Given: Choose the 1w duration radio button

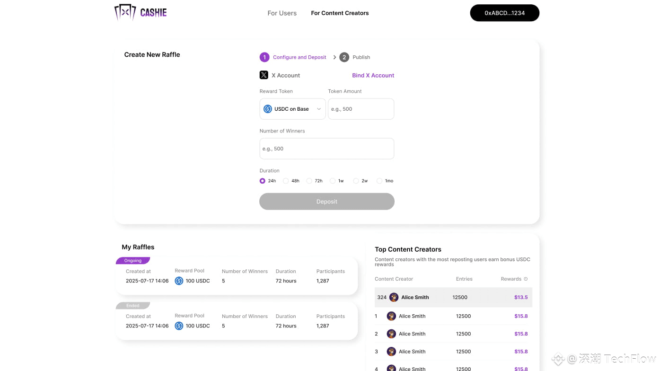Looking at the screenshot, I should tap(333, 181).
